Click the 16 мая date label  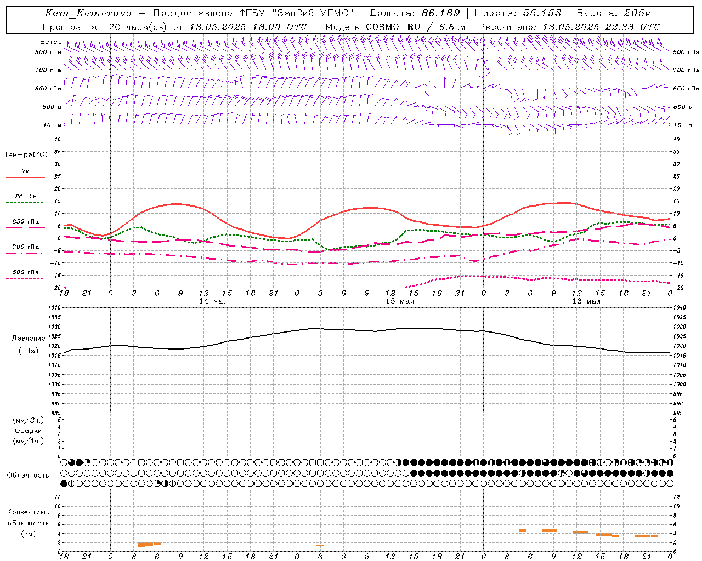pyautogui.click(x=586, y=301)
